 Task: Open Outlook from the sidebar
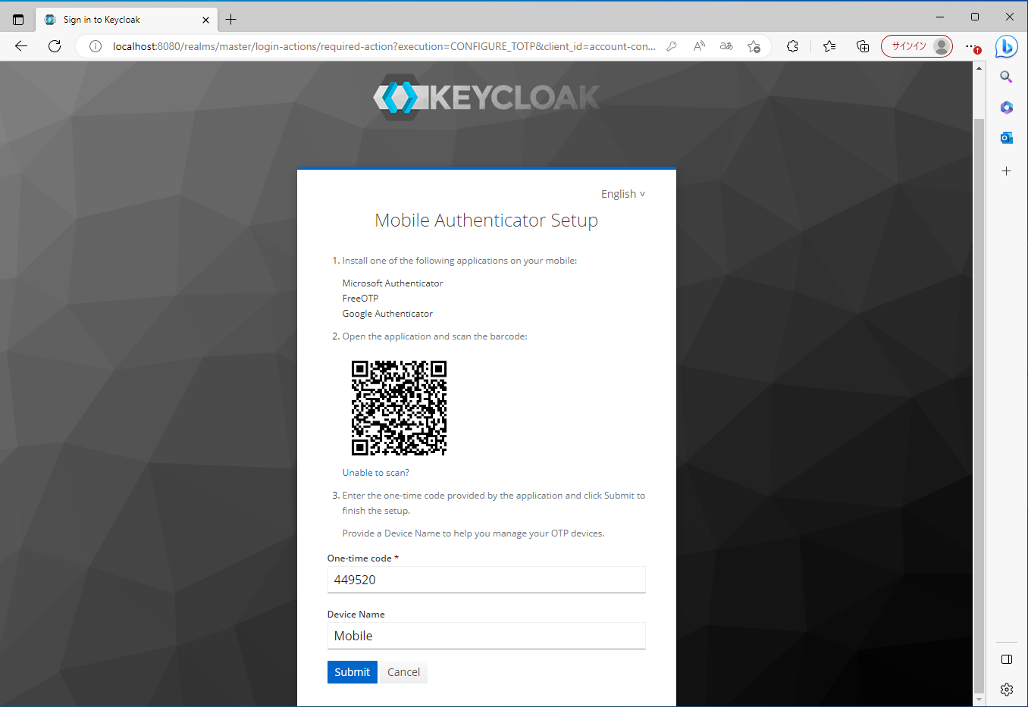pos(1006,137)
